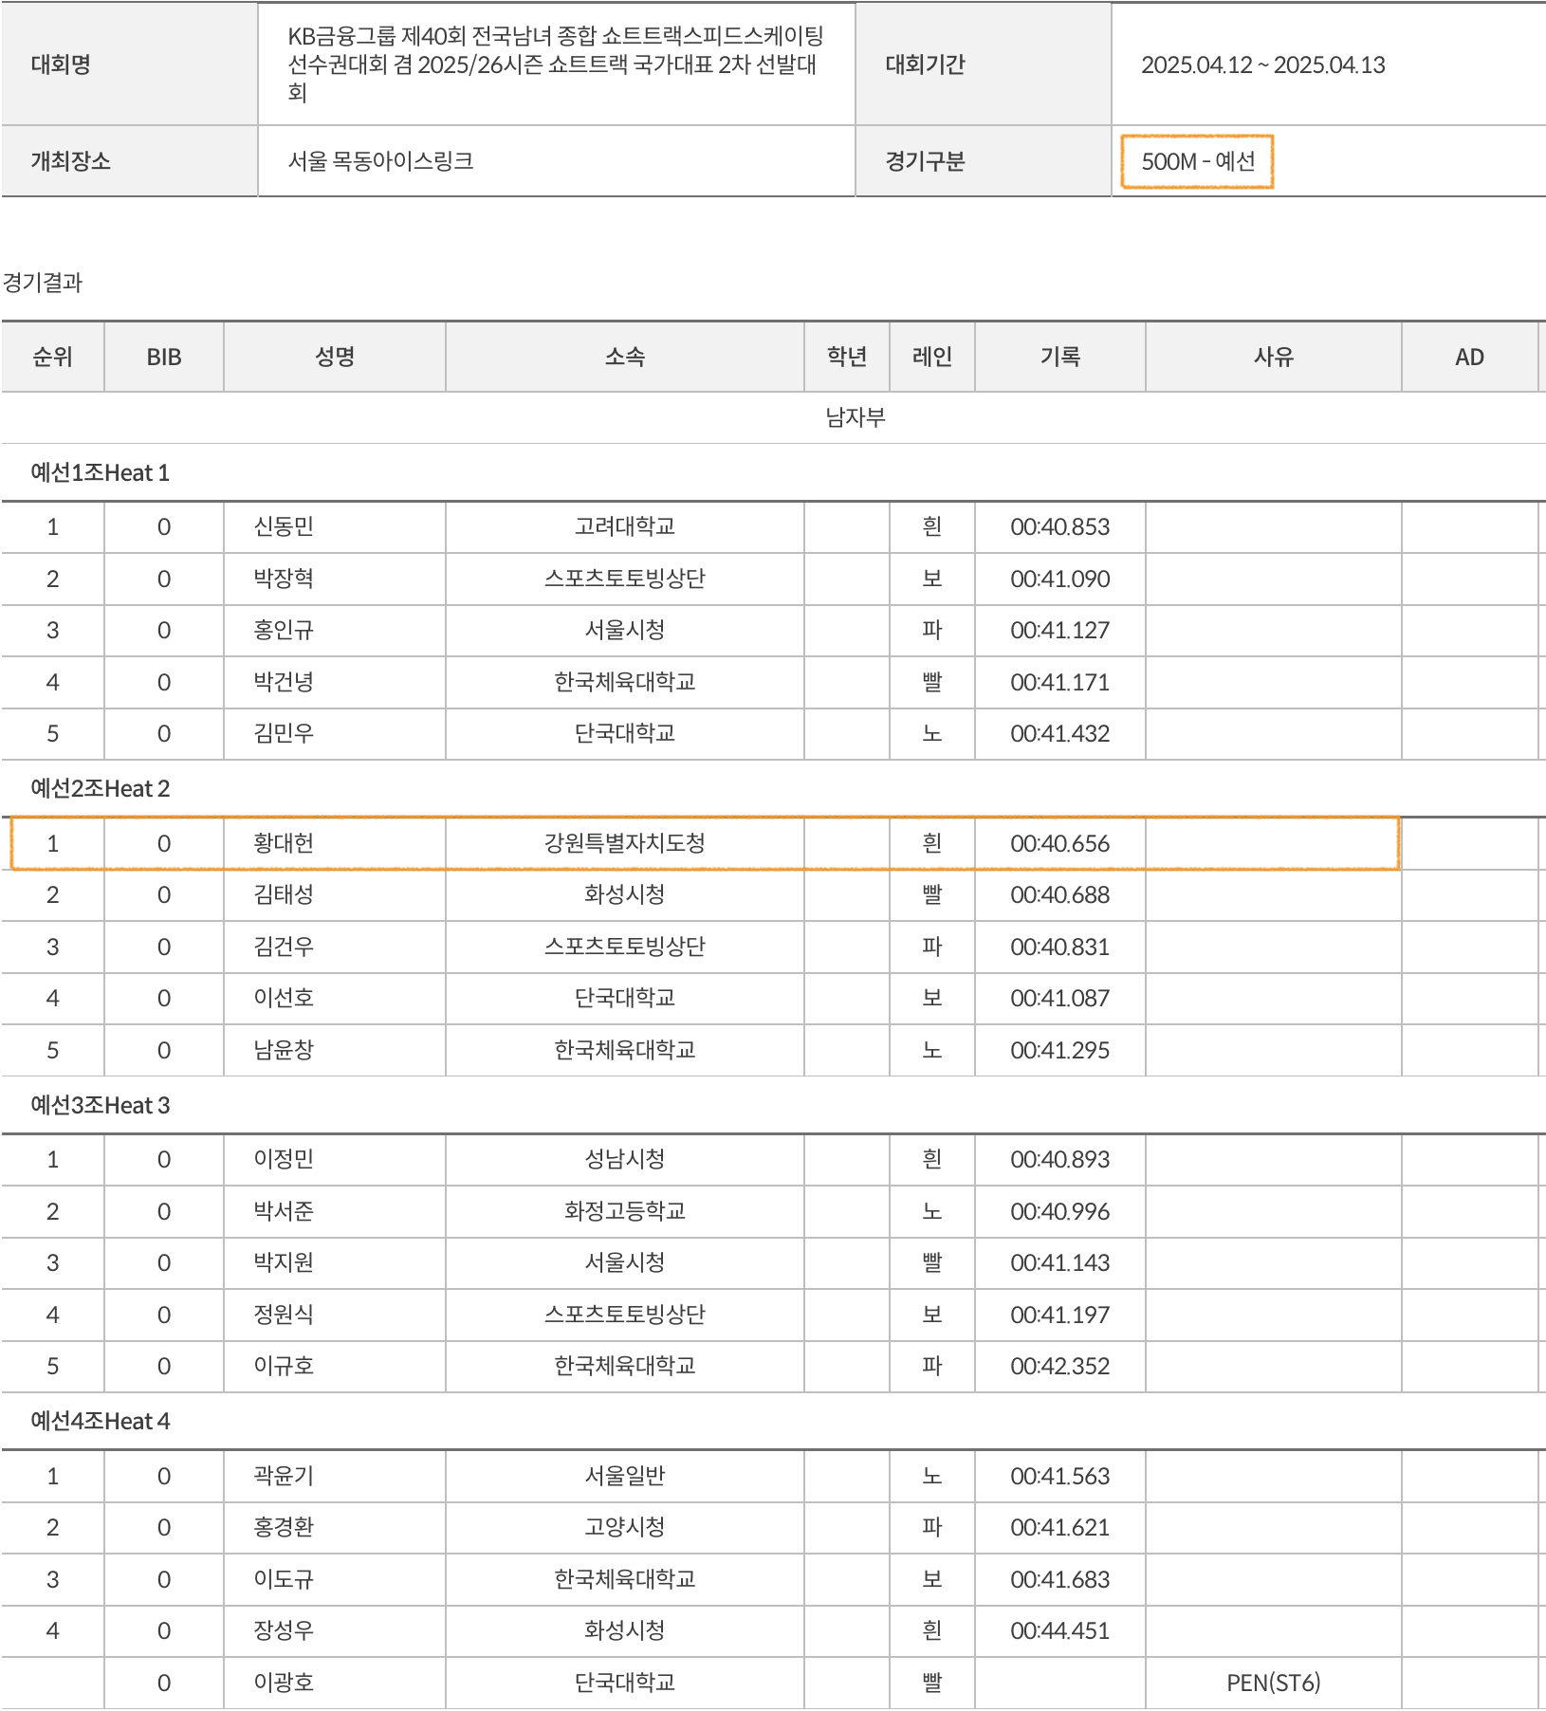The height and width of the screenshot is (1711, 1546).
Task: Select skater name 신동민 in Heat 1
Action: point(284,526)
